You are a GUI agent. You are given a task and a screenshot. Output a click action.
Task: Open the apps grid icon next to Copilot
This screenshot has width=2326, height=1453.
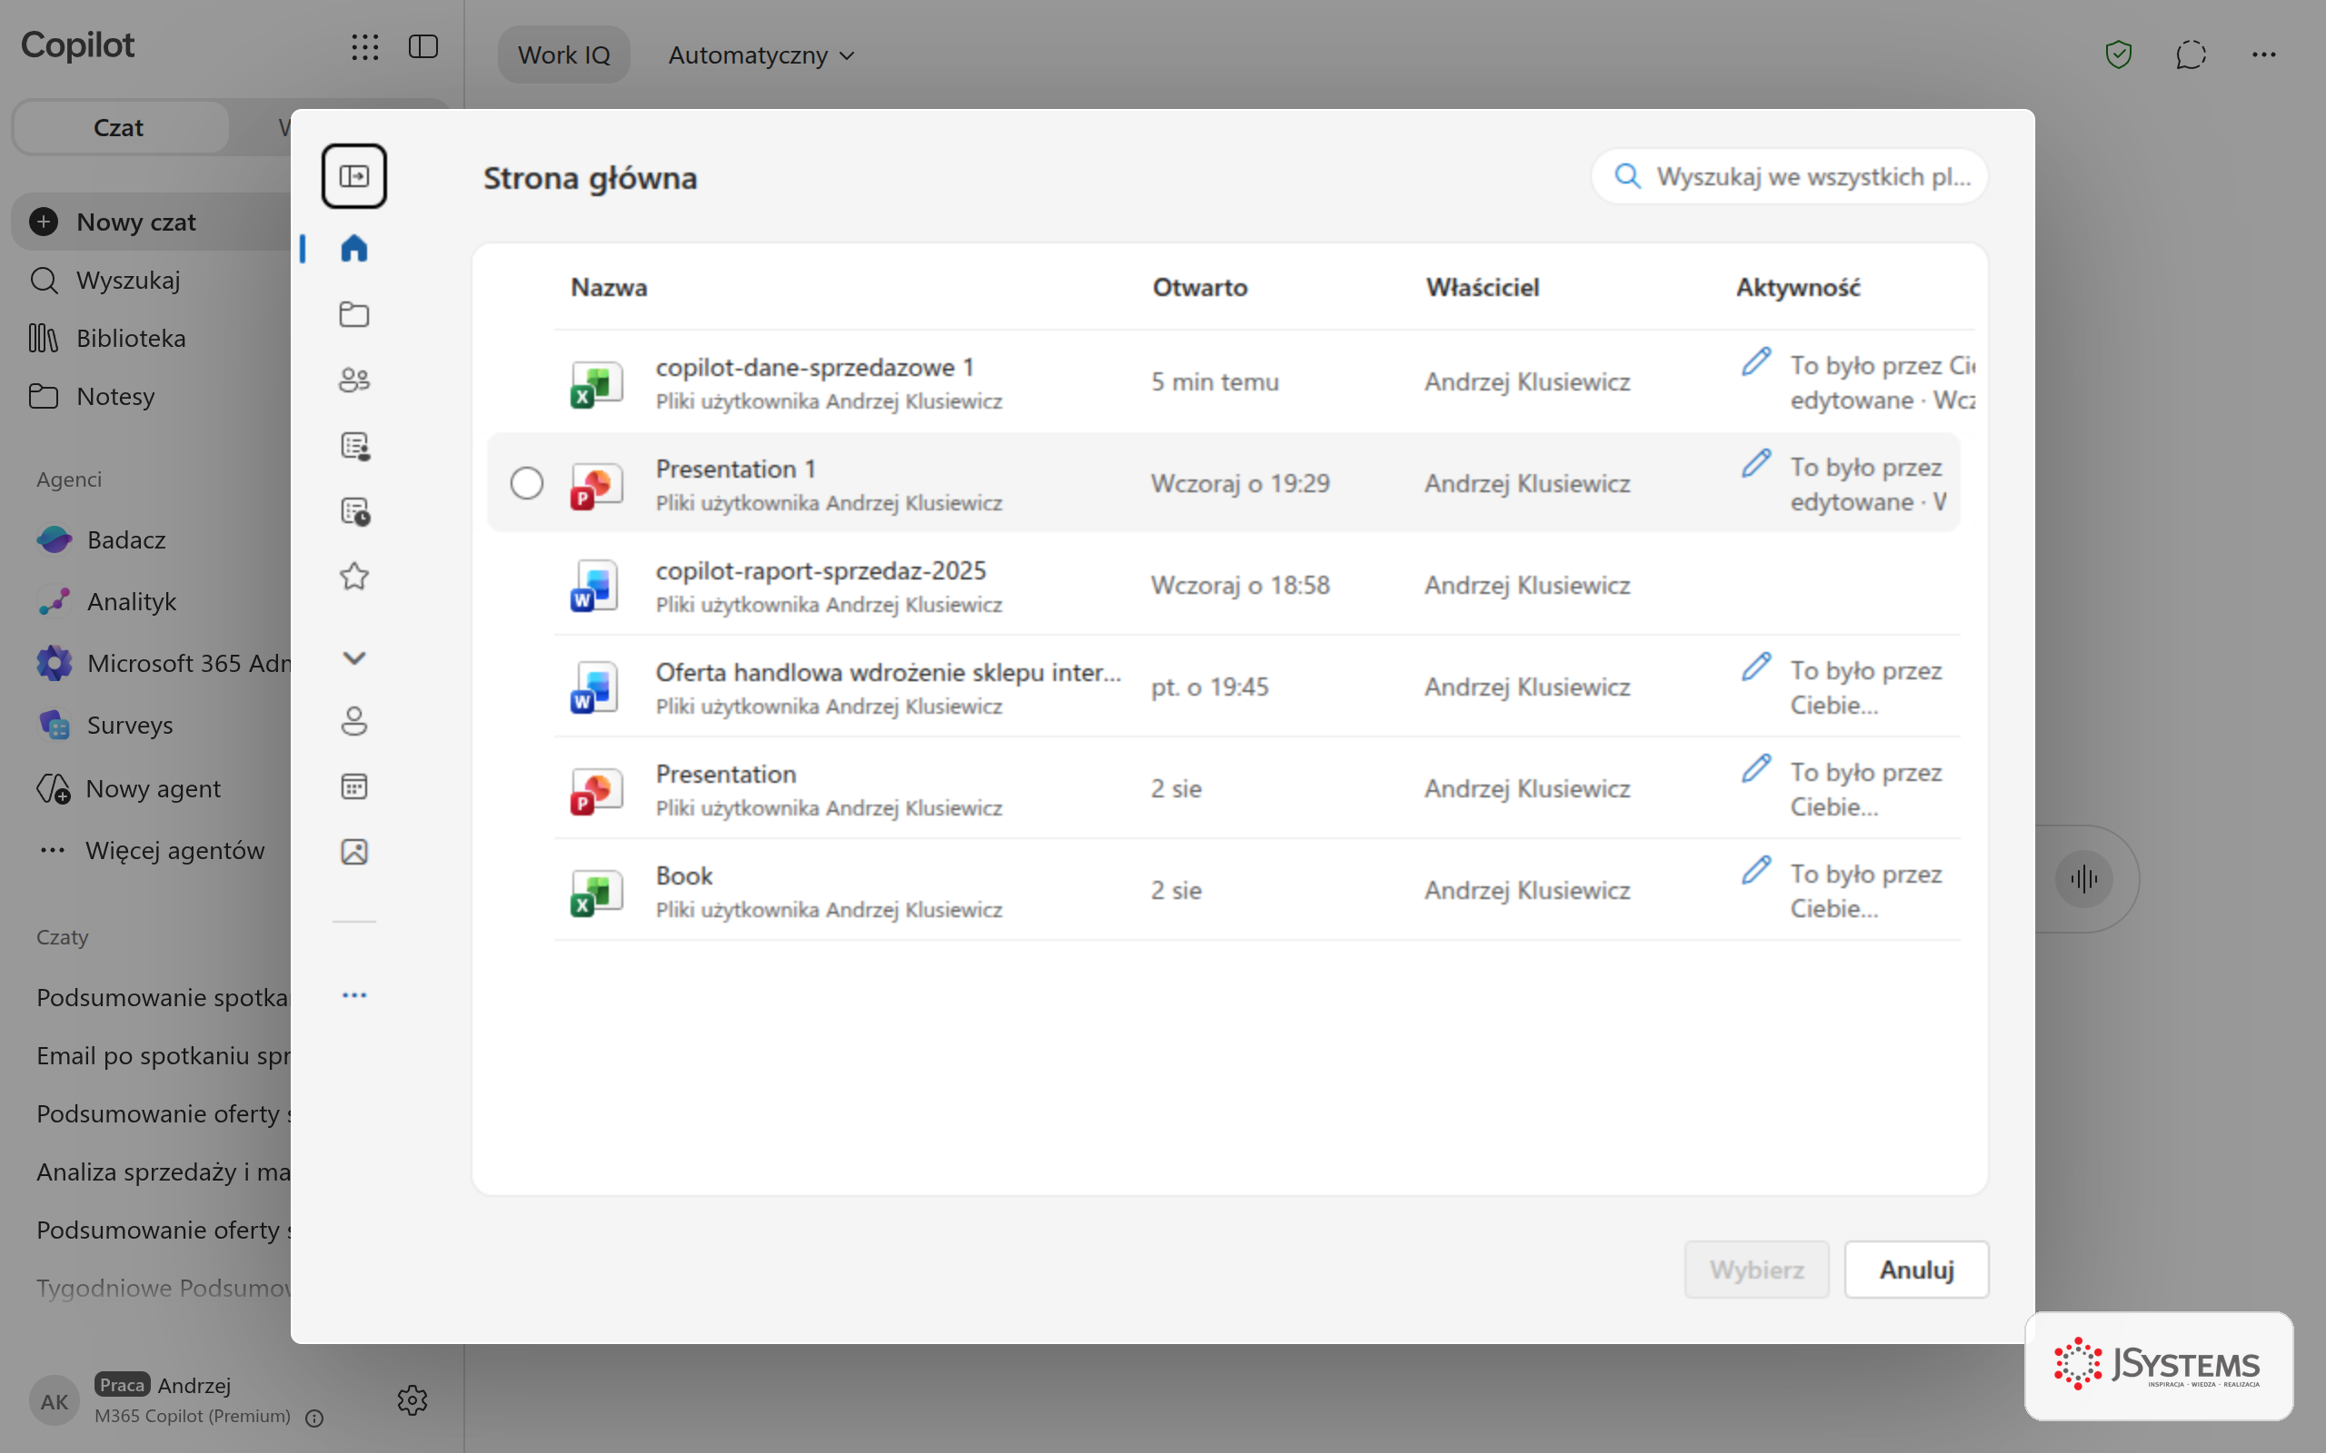pos(365,47)
